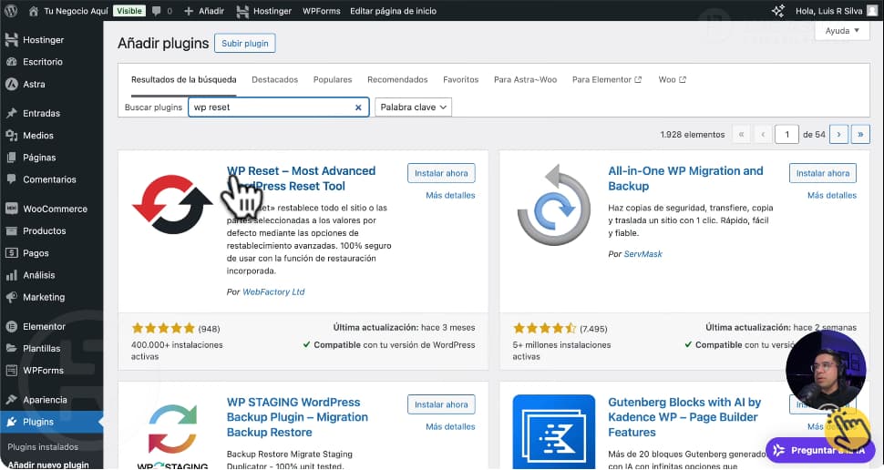
Task: Open the Palabra clave dropdown
Action: (x=413, y=107)
